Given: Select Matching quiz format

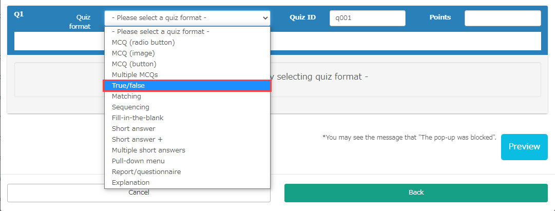Looking at the screenshot, I should coord(126,96).
